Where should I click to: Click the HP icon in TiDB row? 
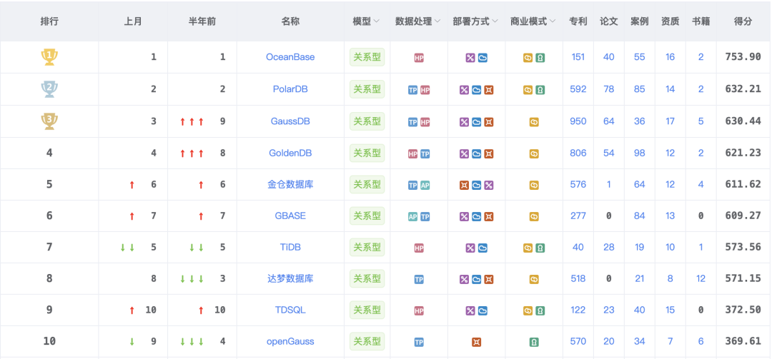click(419, 248)
